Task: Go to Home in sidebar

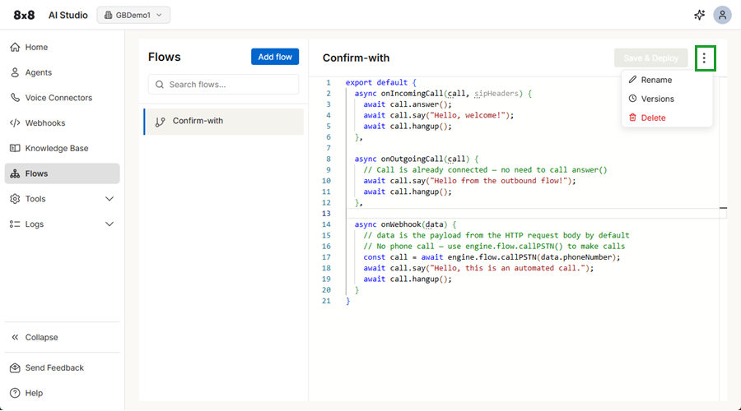Action: coord(62,47)
